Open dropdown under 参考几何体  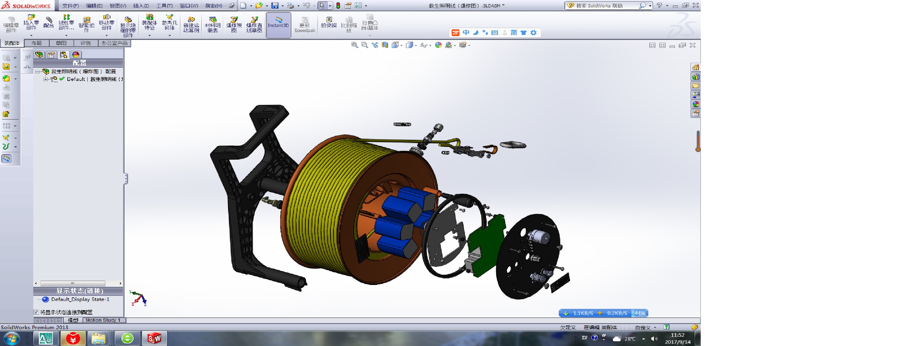(169, 35)
